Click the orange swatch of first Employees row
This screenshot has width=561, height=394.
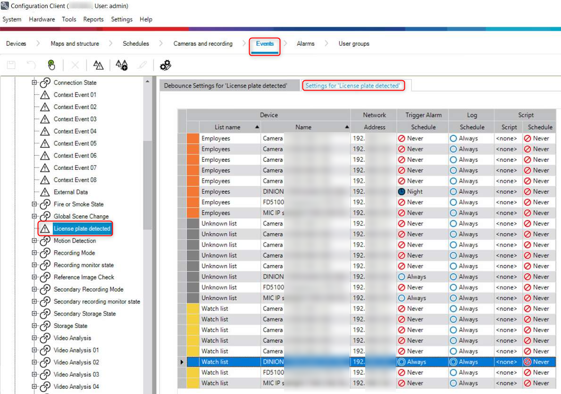point(193,138)
